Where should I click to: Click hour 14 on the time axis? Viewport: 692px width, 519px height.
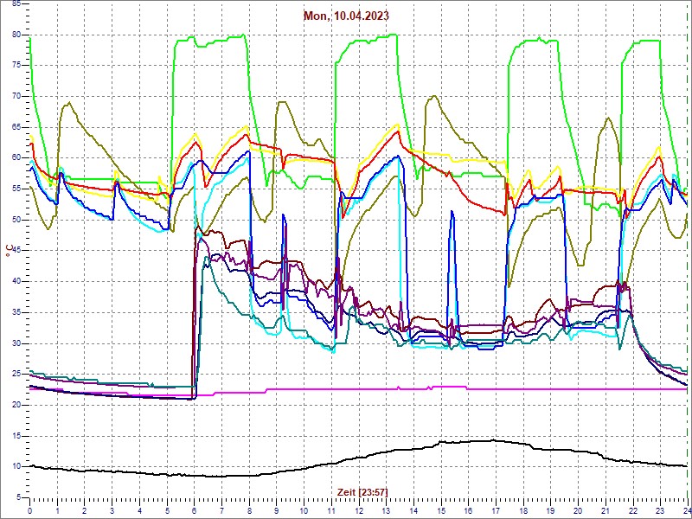[x=413, y=510]
